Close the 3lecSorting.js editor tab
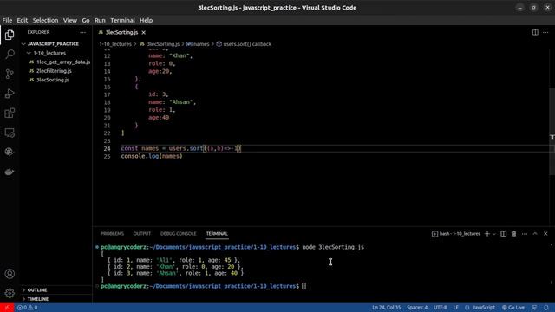The height and width of the screenshot is (312, 555). pyautogui.click(x=143, y=33)
